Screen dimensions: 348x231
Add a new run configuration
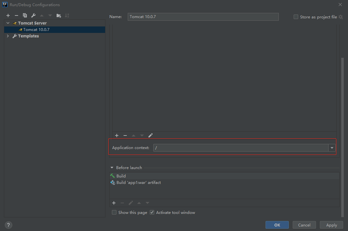point(8,15)
